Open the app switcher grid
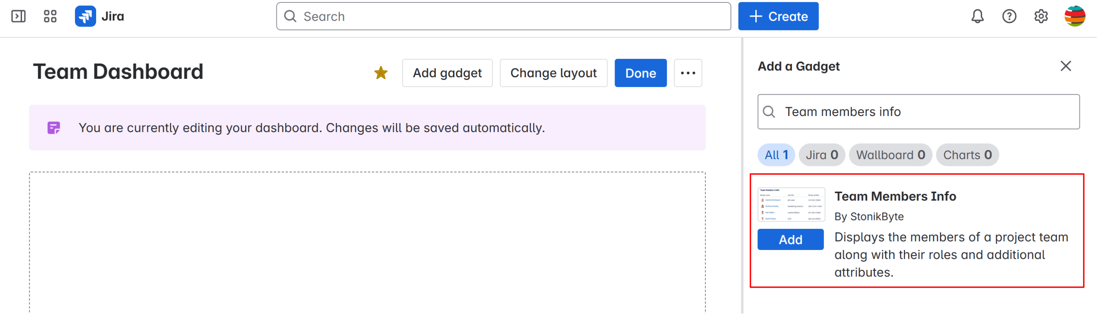The image size is (1097, 316). point(50,16)
